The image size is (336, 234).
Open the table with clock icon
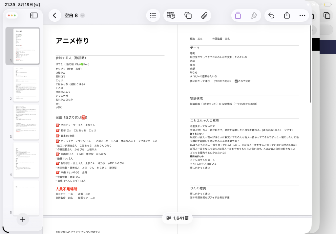(171, 15)
